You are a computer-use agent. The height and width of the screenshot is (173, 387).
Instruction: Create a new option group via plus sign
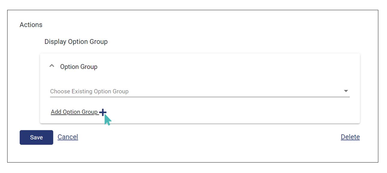coord(103,112)
